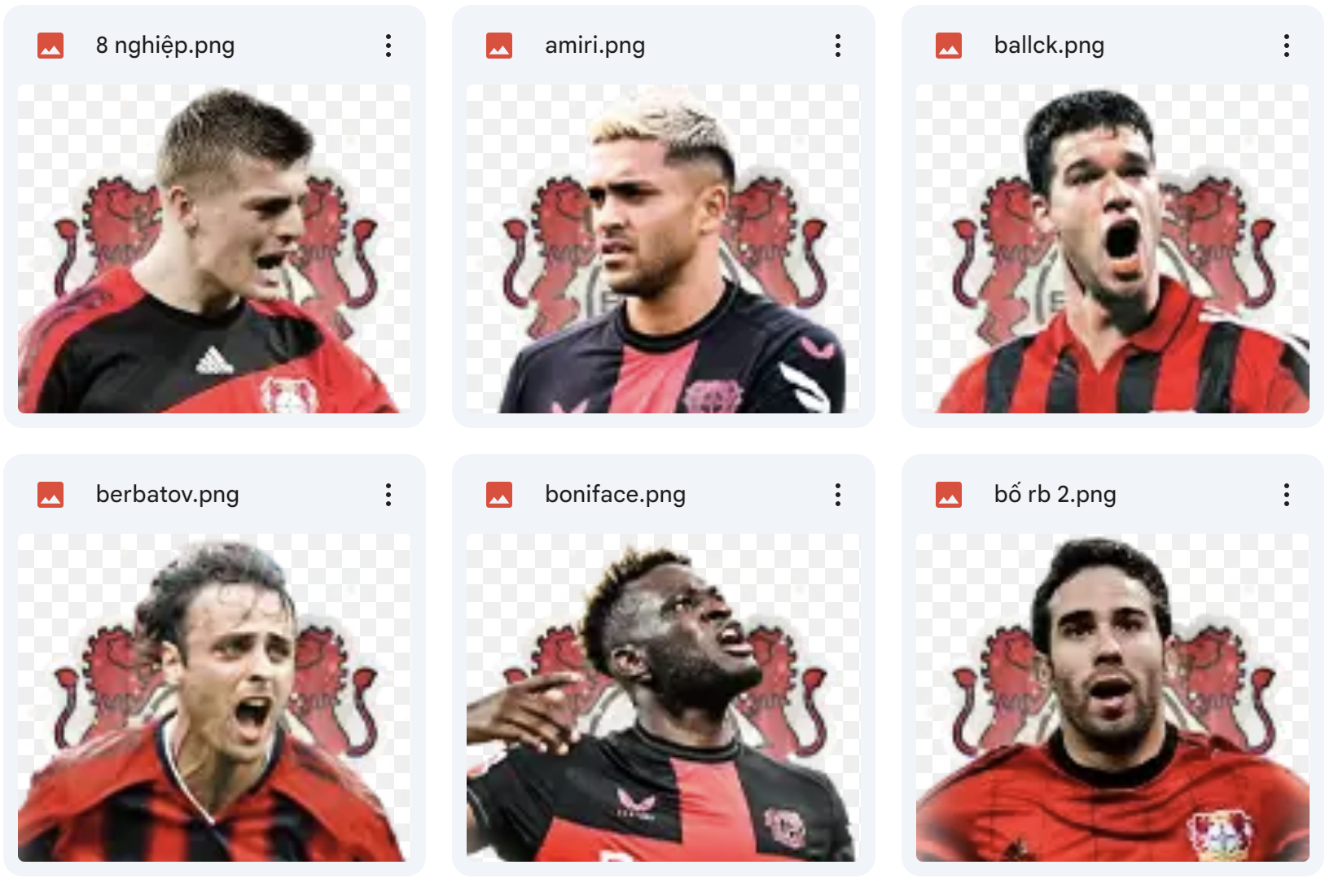Viewport: 1325px width, 878px height.
Task: Select the bố rb 2.png thumbnail
Action: [1112, 698]
